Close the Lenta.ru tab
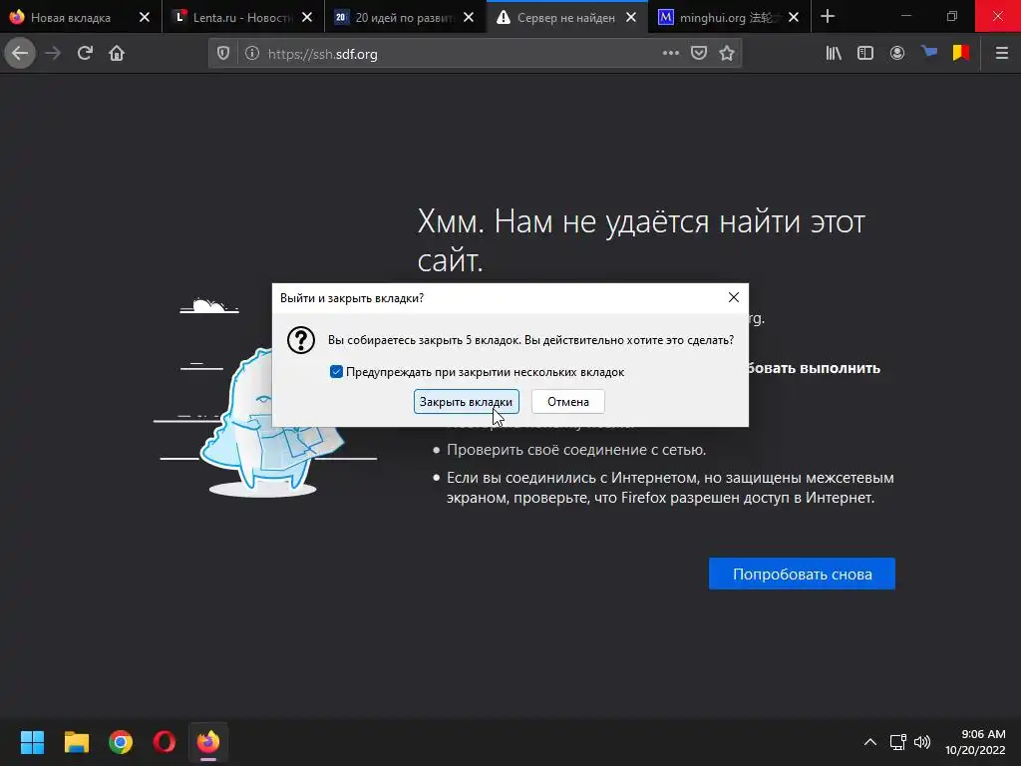The image size is (1021, 766). click(x=307, y=18)
